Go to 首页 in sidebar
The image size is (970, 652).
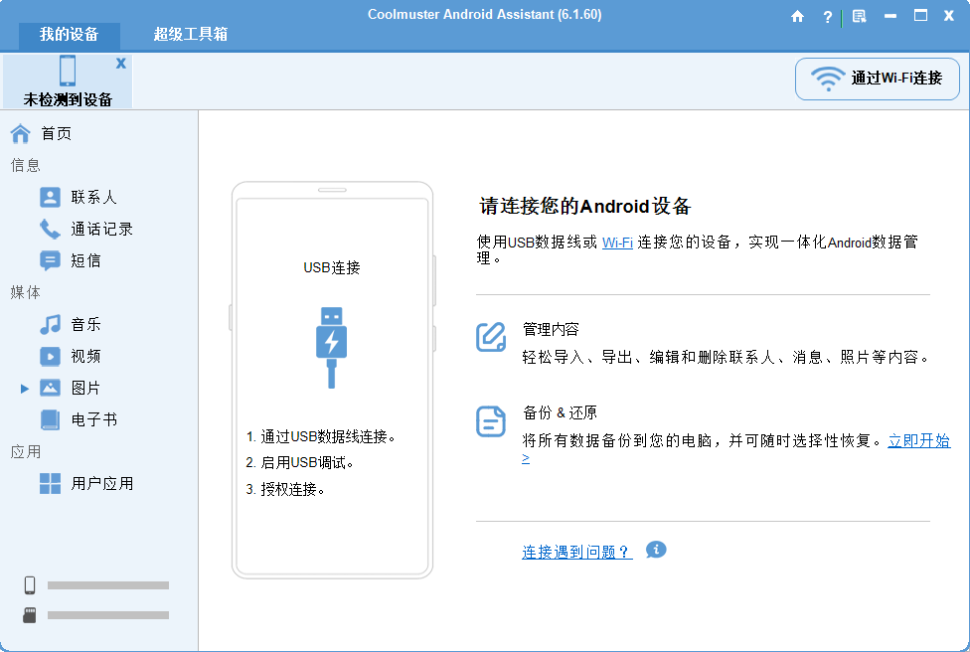(57, 133)
